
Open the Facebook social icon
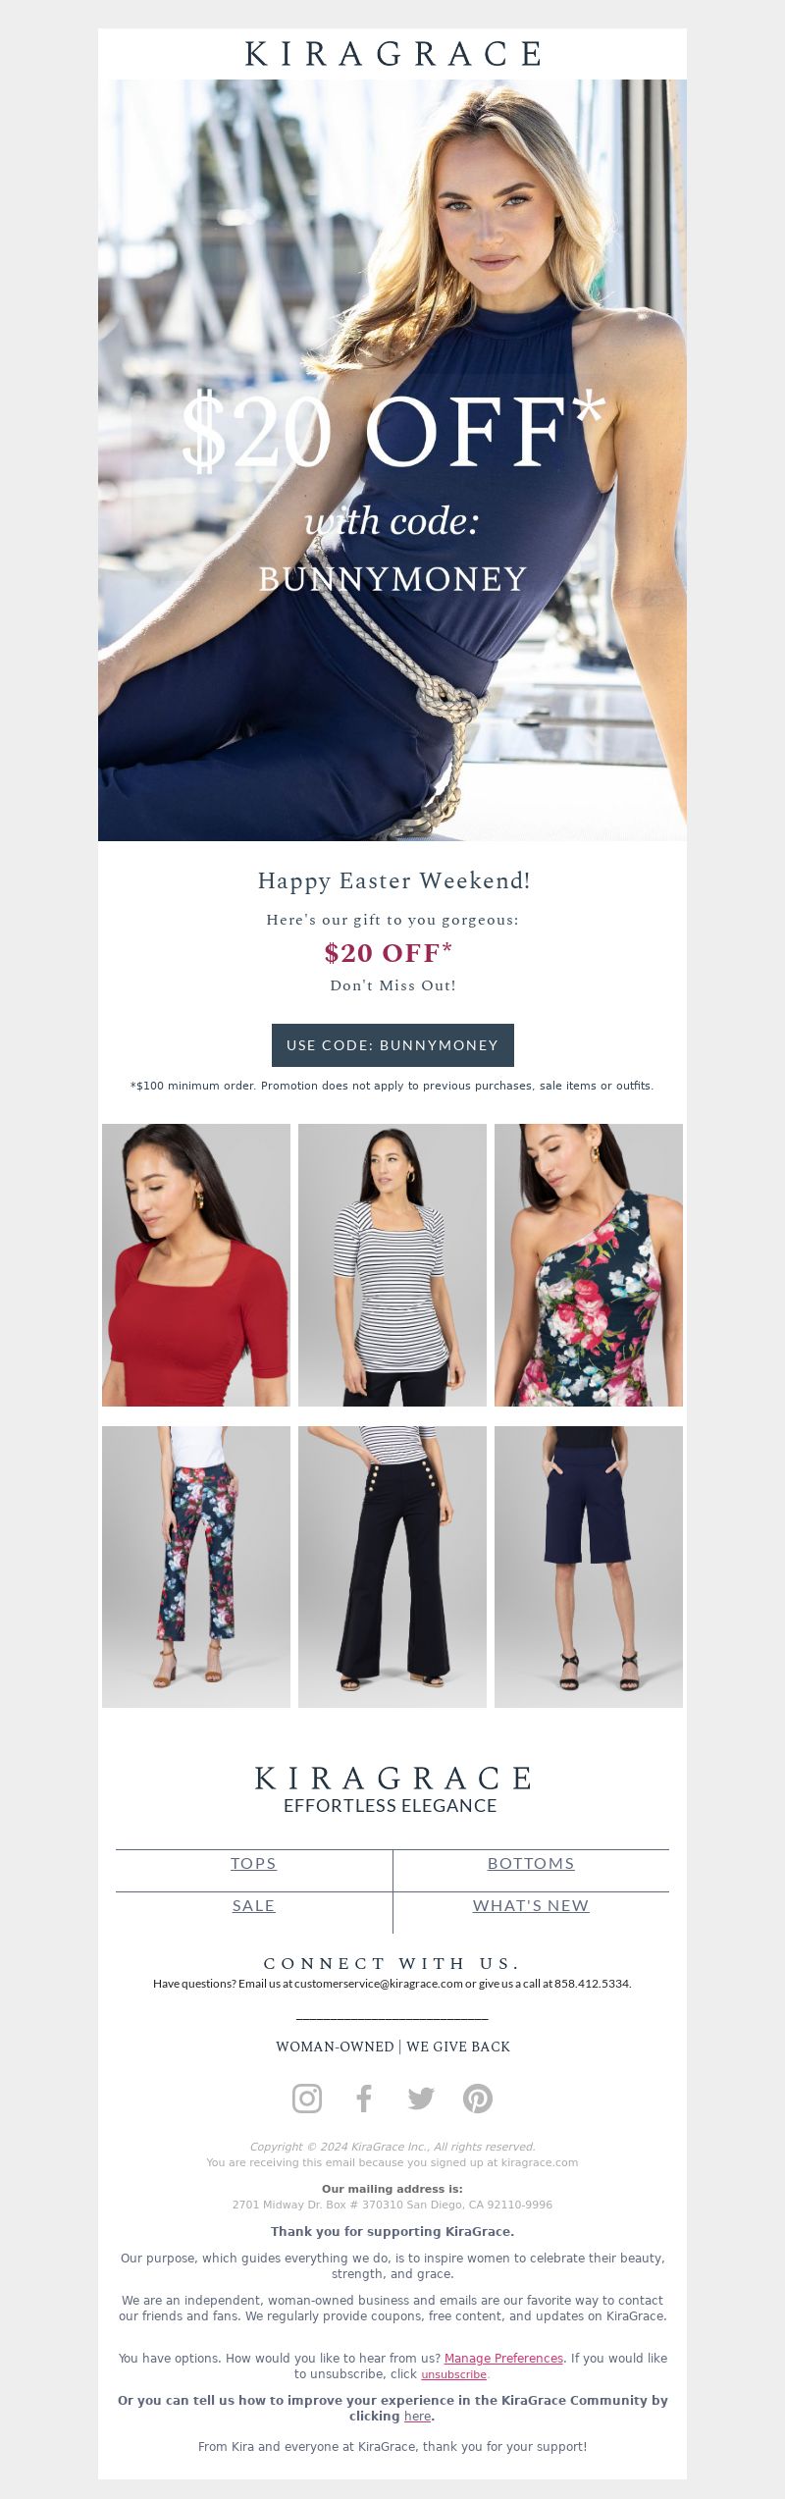364,2098
